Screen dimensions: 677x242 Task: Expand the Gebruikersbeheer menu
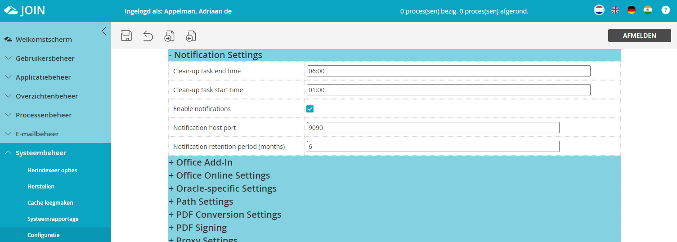[45, 58]
